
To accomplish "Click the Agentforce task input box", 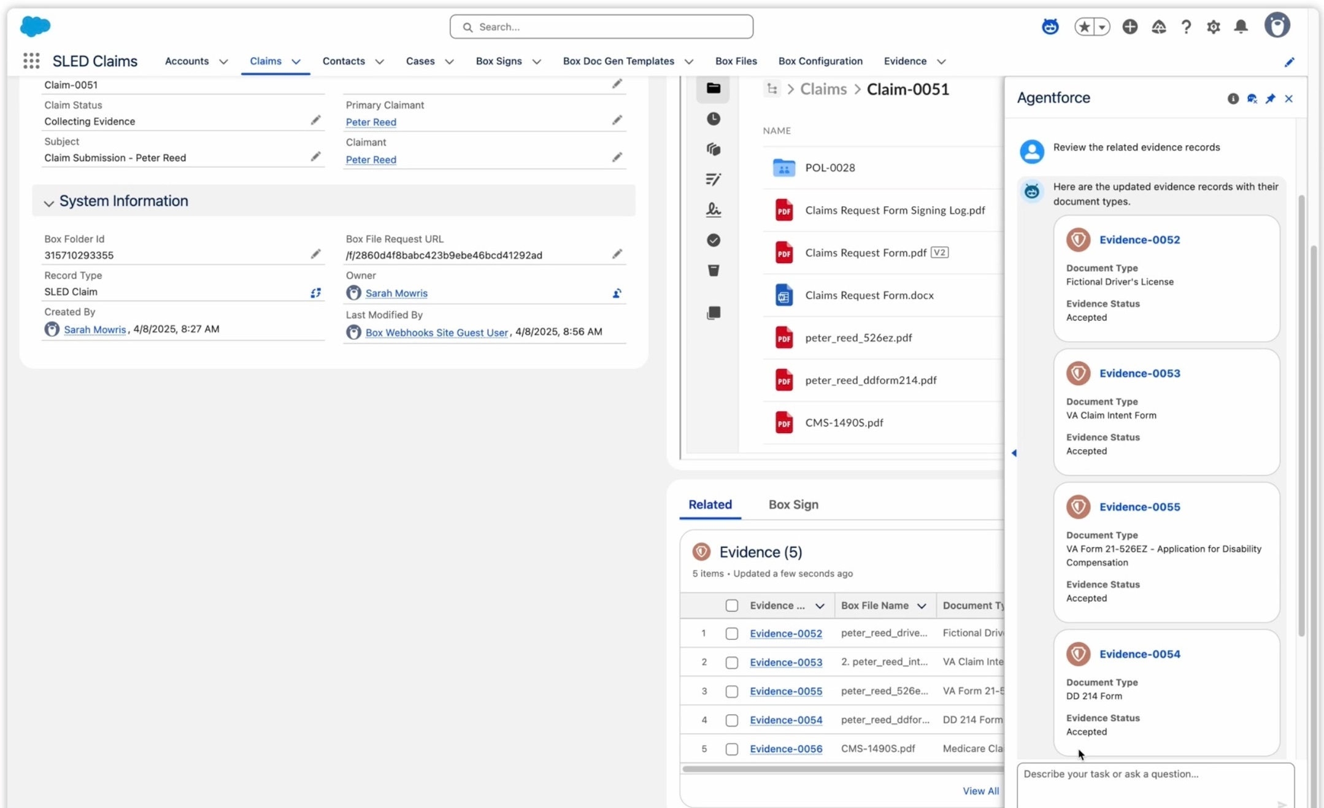I will [x=1155, y=785].
